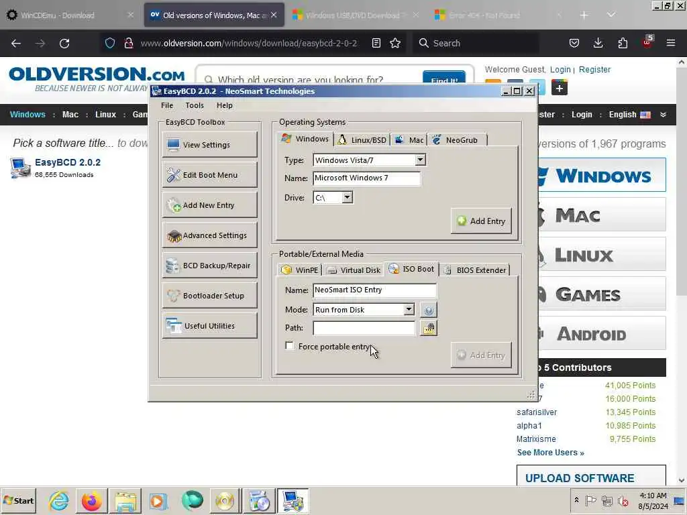
Task: Switch to the BIOS Extender tab
Action: tap(475, 270)
